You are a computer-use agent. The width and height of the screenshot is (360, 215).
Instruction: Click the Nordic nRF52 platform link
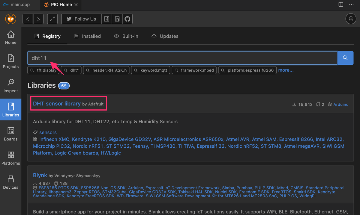[243, 146]
